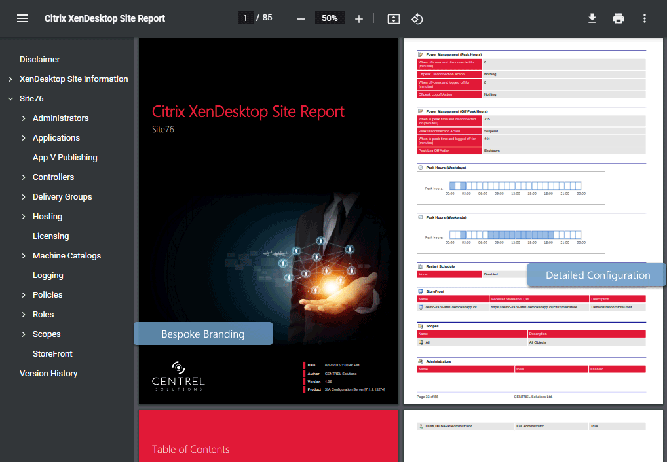Click the Power Management (Off-Peak Hours) heading
Viewport: 667px width, 462px height.
457,111
